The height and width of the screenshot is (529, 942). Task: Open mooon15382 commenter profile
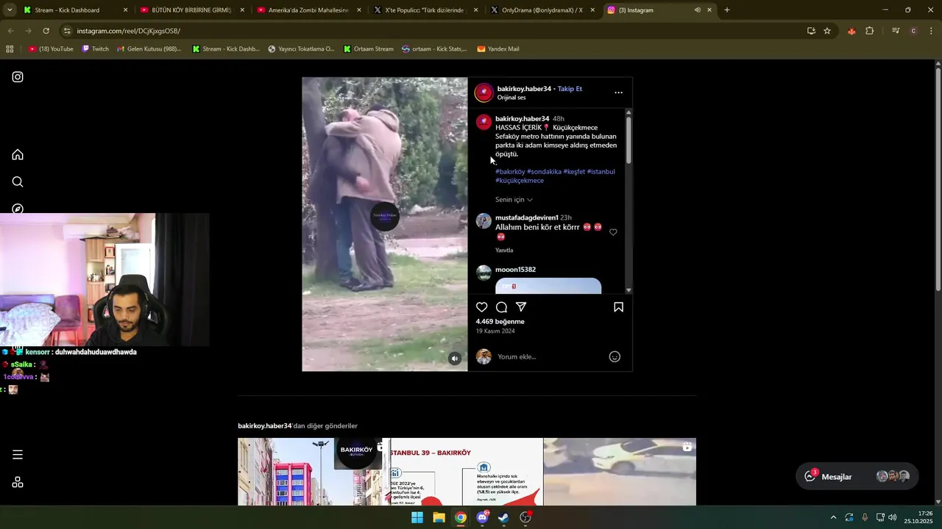[515, 270]
